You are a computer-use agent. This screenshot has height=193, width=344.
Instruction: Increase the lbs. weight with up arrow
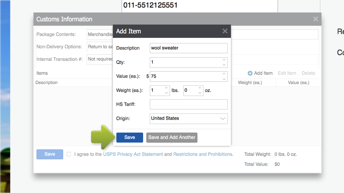(166, 88)
